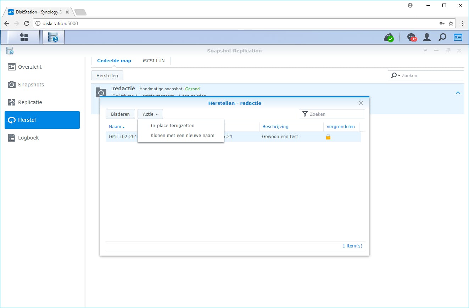This screenshot has width=469, height=308.
Task: Click the Snapshot Replication icon in taskbar
Action: [x=53, y=37]
